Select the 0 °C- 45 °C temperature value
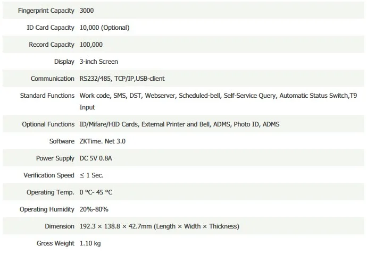This screenshot has height=254, width=367. click(96, 192)
